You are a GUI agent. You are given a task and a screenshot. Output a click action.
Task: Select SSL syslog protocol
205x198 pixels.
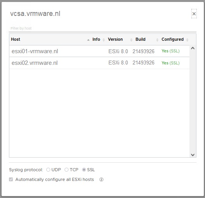coord(84,170)
